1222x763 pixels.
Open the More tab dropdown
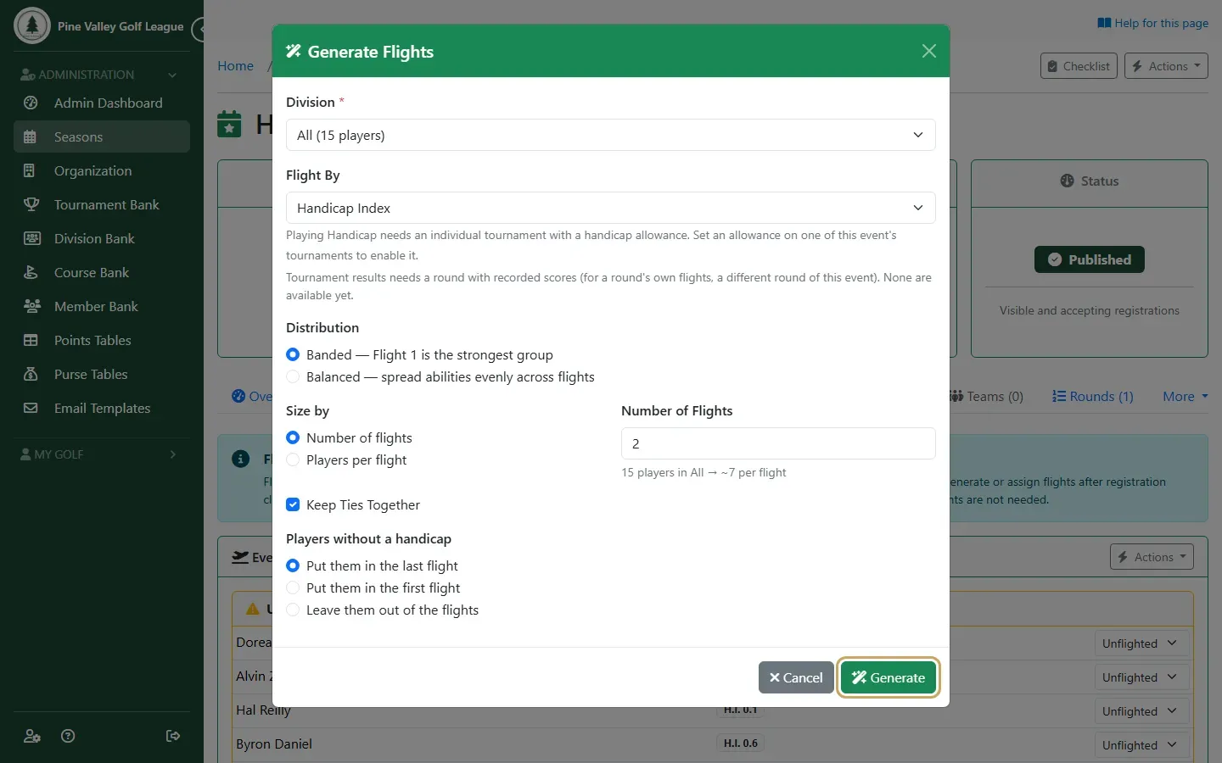(1185, 396)
